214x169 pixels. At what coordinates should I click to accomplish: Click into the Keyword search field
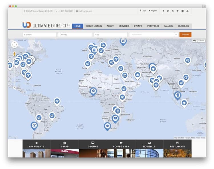coord(39,35)
